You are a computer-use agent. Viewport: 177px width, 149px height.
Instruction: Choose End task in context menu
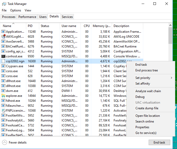[141, 65]
